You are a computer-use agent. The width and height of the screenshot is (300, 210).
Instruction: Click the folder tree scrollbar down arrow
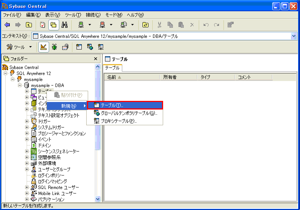pyautogui.click(x=98, y=199)
